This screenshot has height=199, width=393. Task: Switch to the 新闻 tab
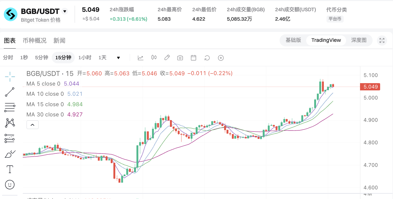(60, 40)
